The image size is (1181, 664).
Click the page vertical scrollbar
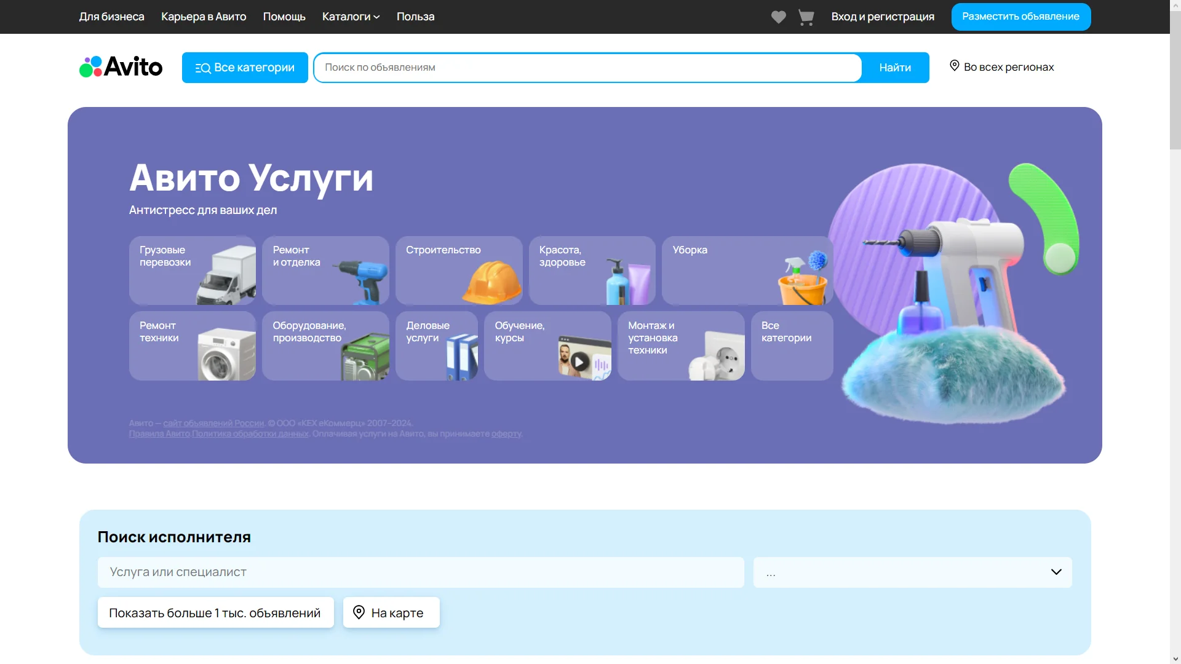1175,80
